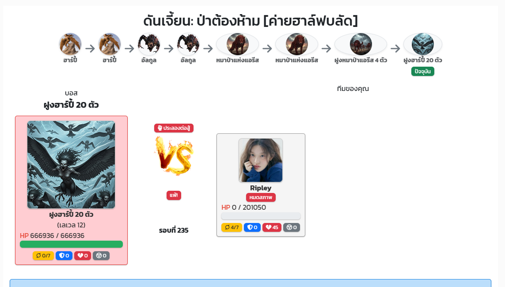Click the boss green HP bar

[71, 244]
